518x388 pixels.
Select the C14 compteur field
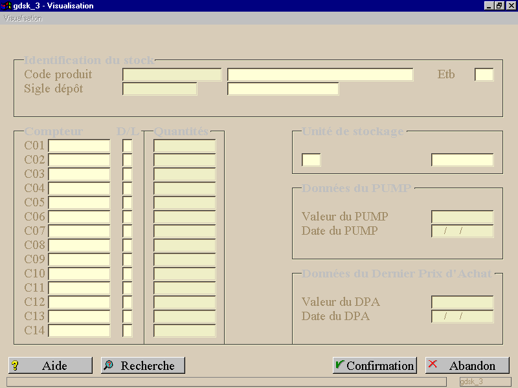(x=79, y=330)
